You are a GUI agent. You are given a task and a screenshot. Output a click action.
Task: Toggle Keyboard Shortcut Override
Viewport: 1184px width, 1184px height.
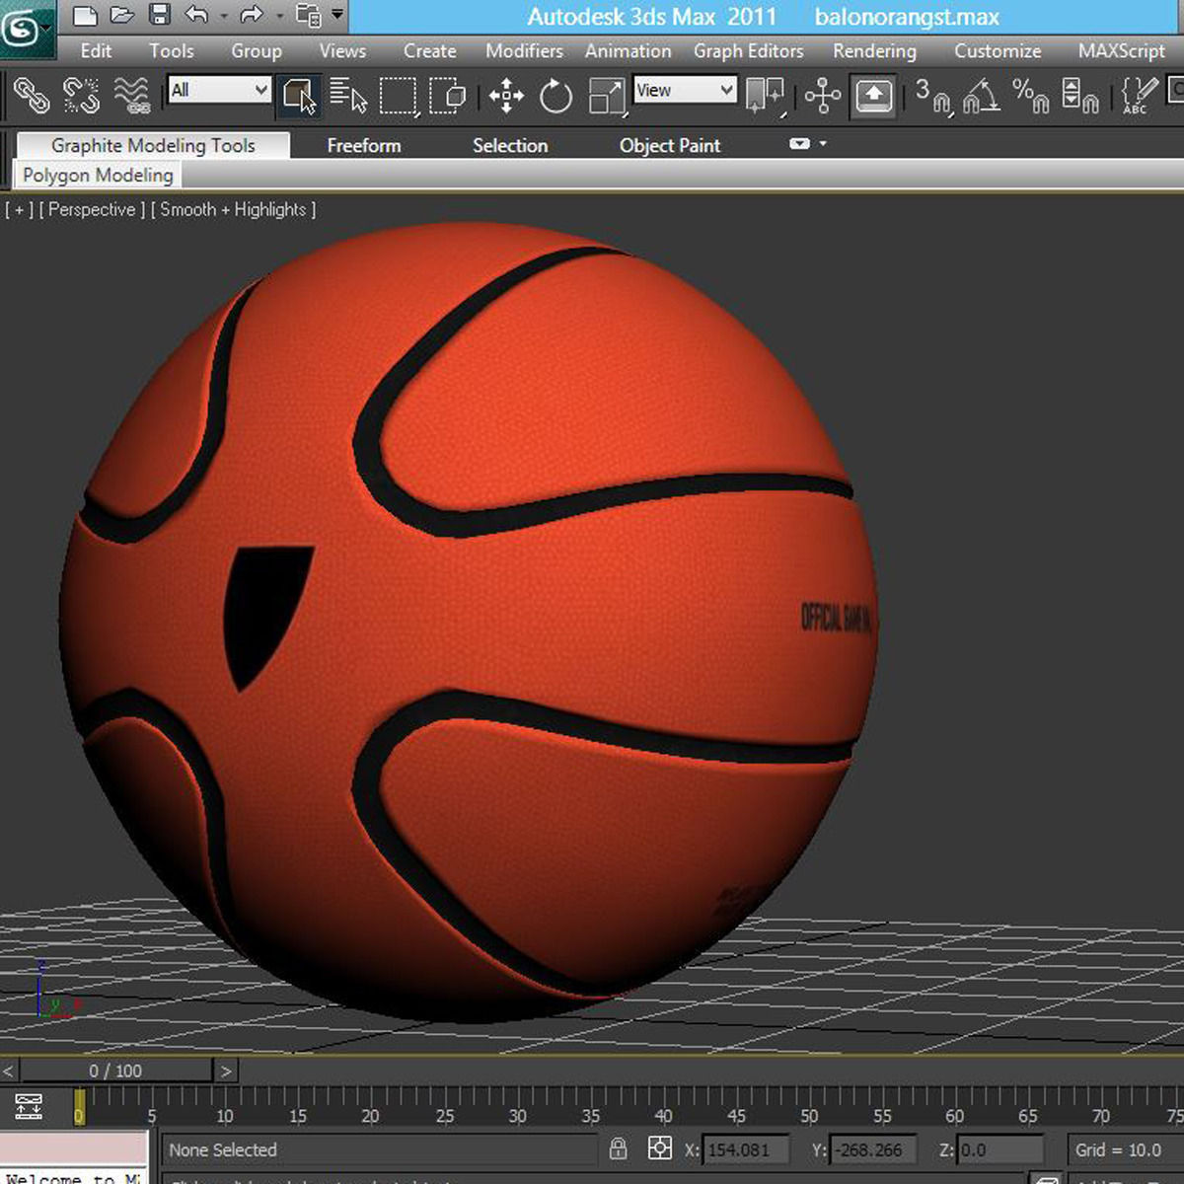[x=873, y=96]
